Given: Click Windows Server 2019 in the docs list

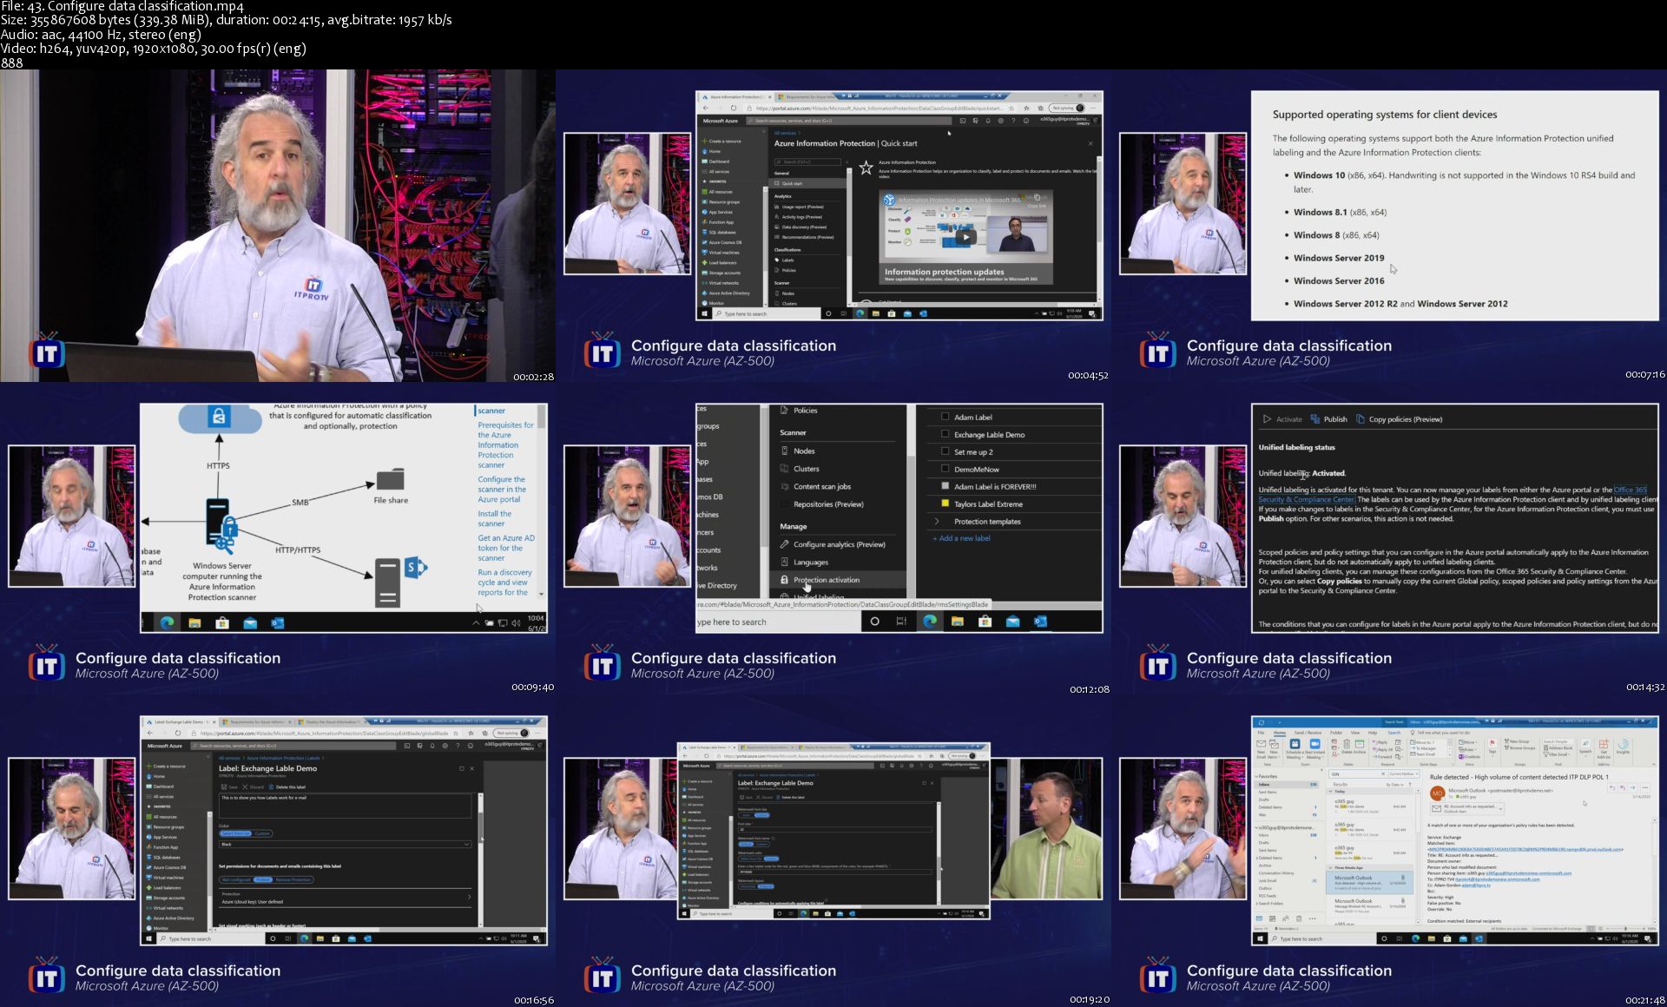Looking at the screenshot, I should click(1339, 258).
